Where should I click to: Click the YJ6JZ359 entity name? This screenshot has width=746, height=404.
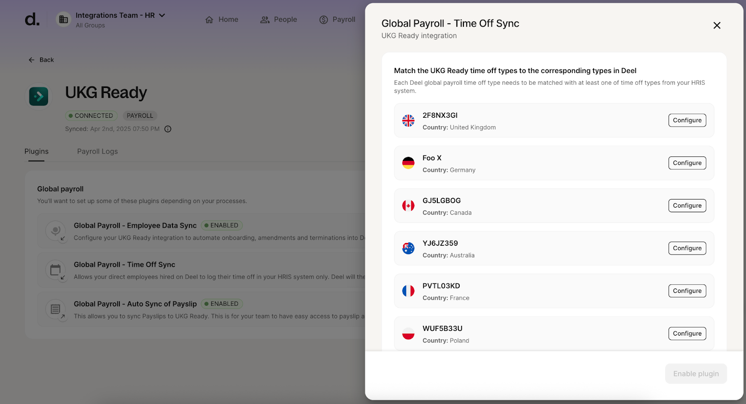(x=440, y=243)
